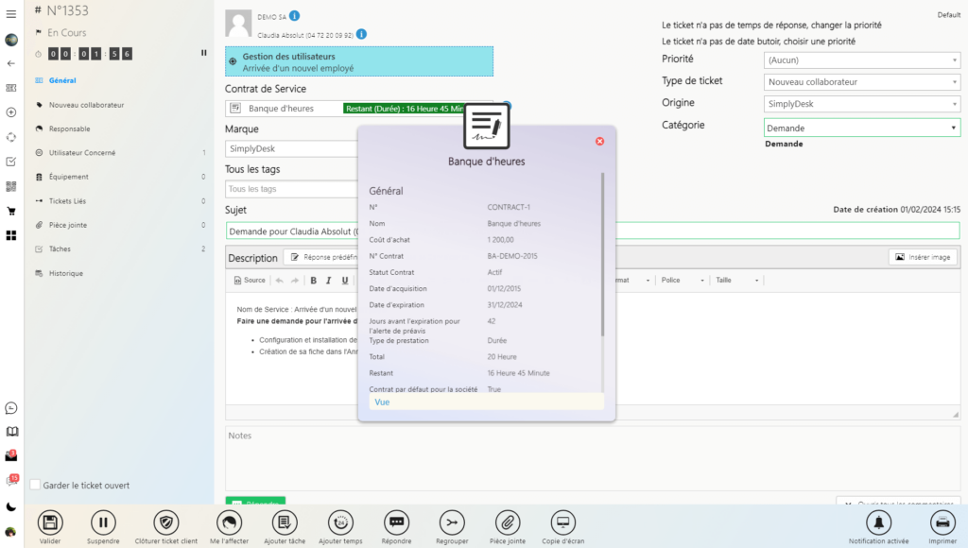968x548 pixels.
Task: Click the Clôturer ticket client icon
Action: tap(166, 522)
